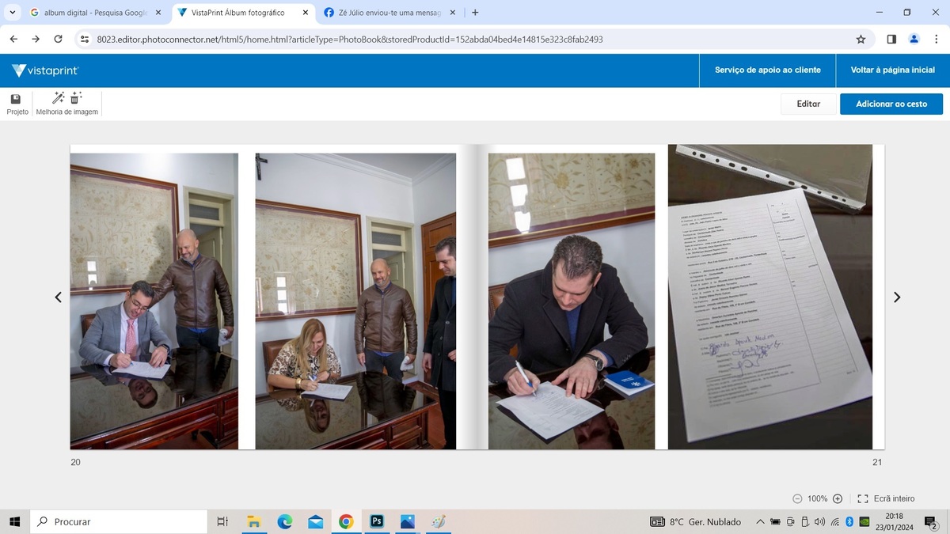Screen dimensions: 950x534
Task: Click the Projeto save disk icon
Action: coord(16,99)
